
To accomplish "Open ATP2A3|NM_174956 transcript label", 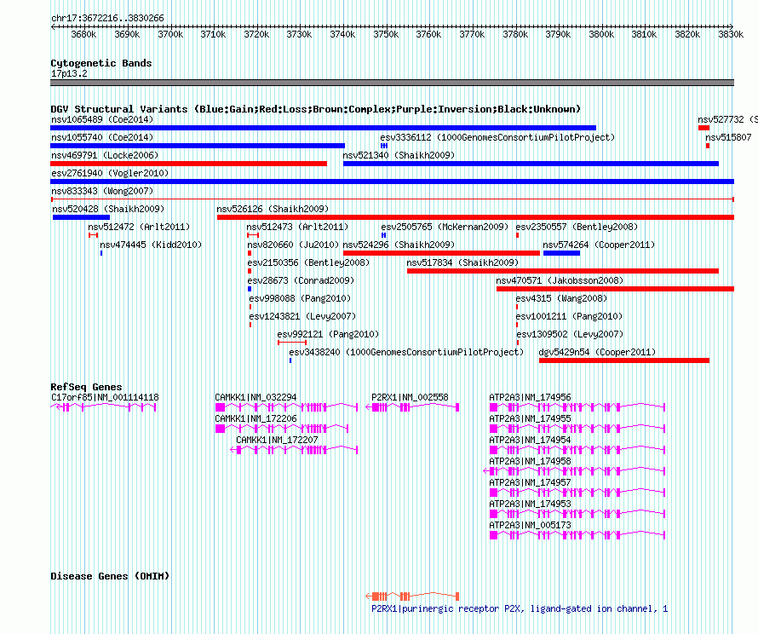I will (530, 397).
